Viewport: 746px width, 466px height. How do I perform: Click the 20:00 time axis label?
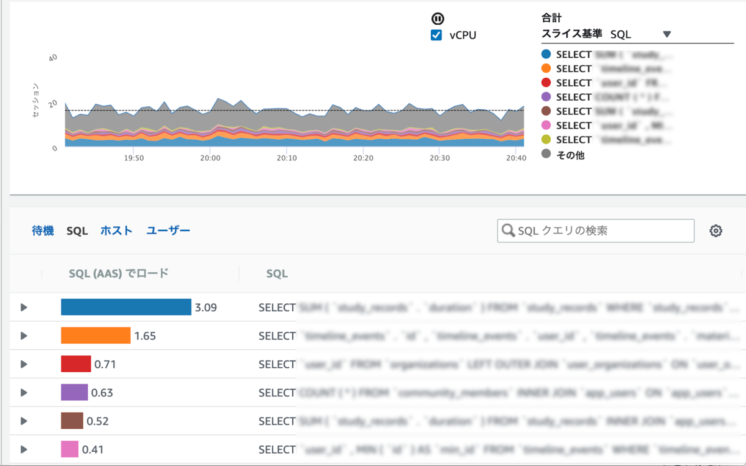coord(210,158)
